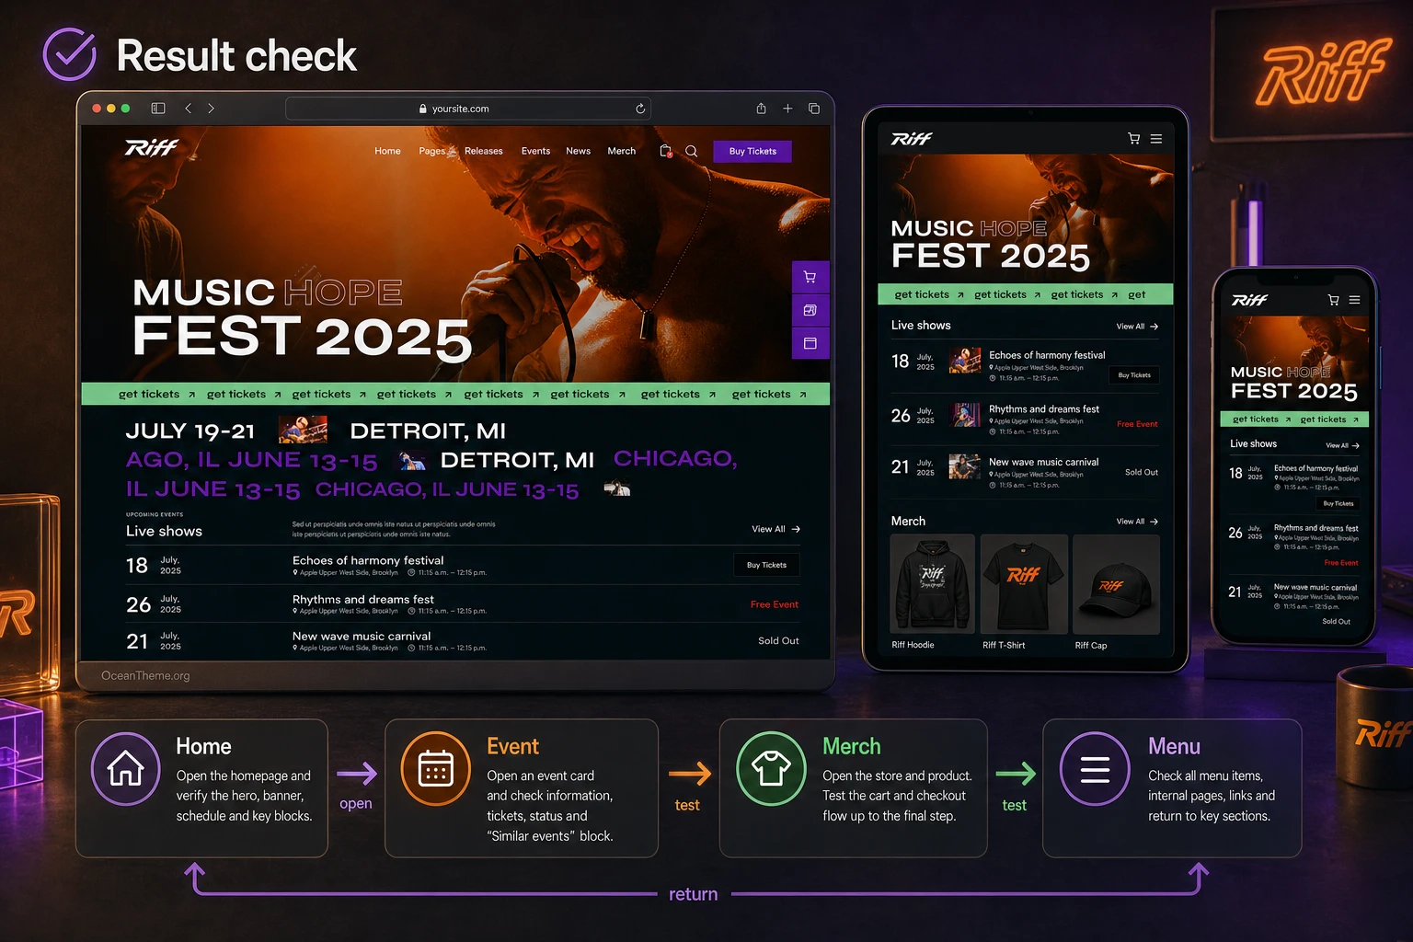The width and height of the screenshot is (1413, 942).
Task: Click Buy Tickets button on tablet Echoes row
Action: [x=1134, y=375]
